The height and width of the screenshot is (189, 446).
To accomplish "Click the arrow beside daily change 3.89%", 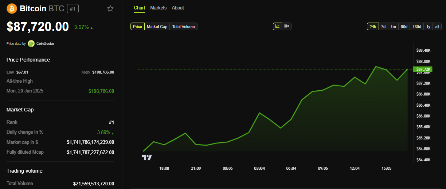I will click(113, 133).
